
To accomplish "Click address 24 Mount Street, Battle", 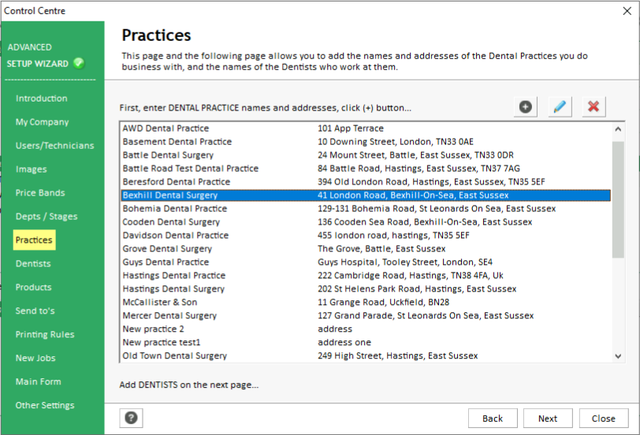I will coord(415,155).
